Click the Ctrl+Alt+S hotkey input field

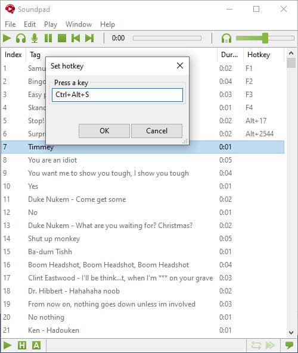(x=117, y=95)
